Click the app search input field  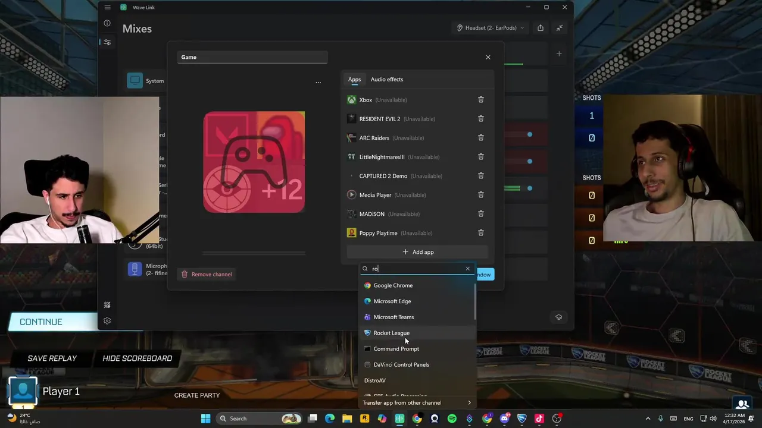[x=417, y=269]
